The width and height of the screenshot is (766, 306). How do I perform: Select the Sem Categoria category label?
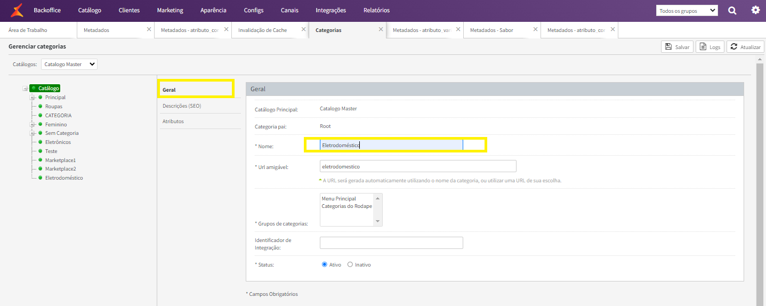pos(62,133)
